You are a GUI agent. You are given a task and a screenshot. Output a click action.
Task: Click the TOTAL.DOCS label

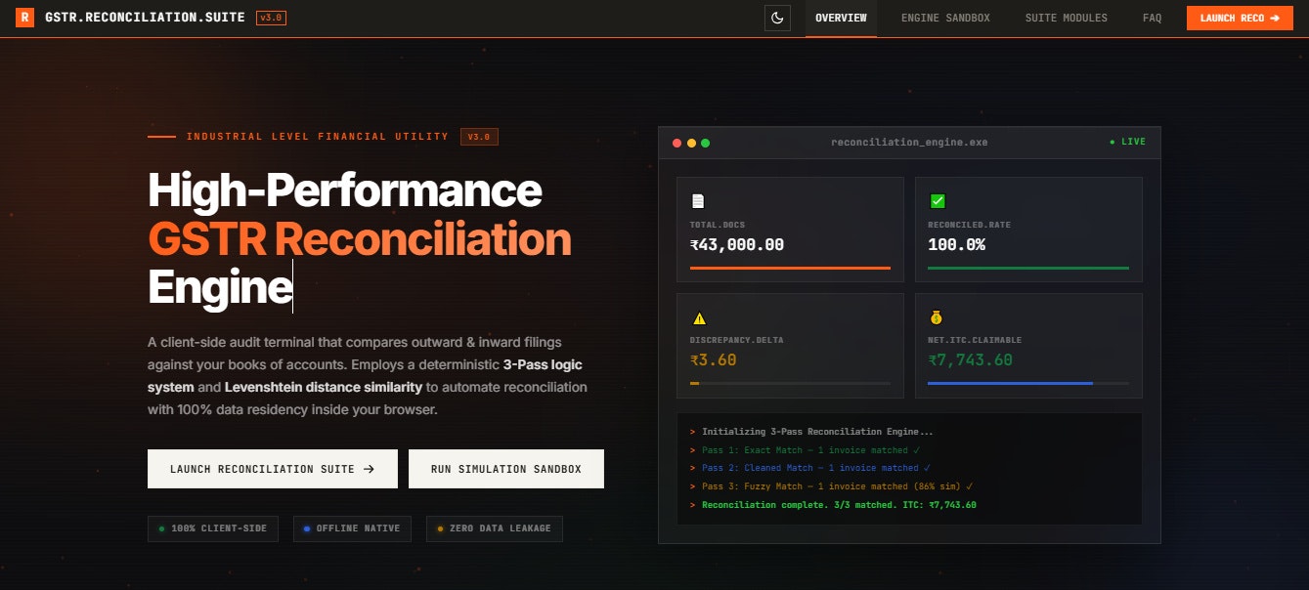(x=719, y=225)
